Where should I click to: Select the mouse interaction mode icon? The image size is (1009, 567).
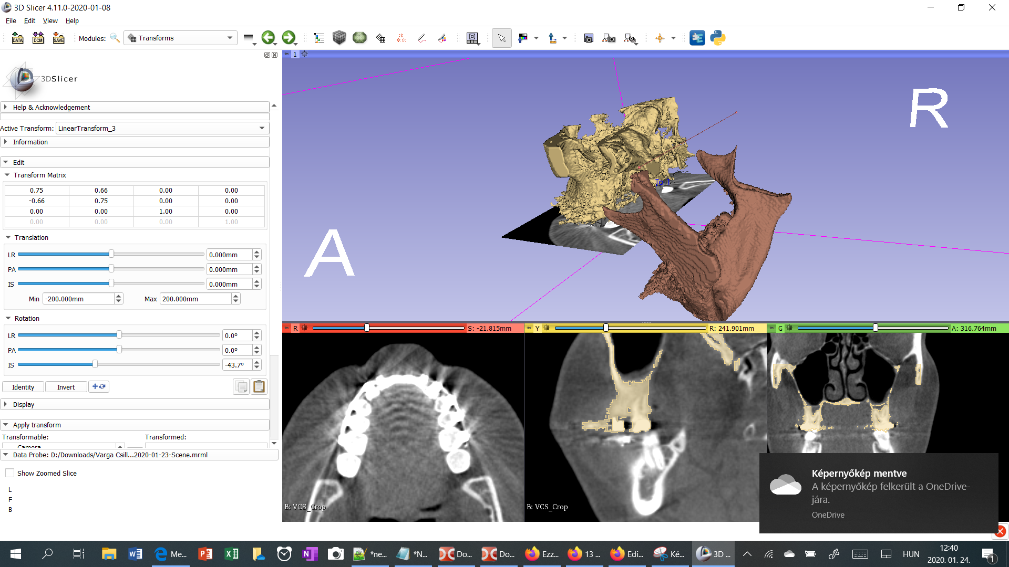[x=502, y=38]
